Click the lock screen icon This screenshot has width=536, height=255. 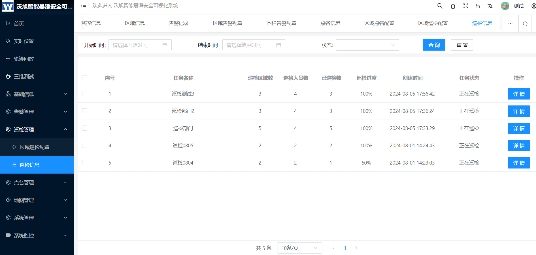pyautogui.click(x=478, y=6)
